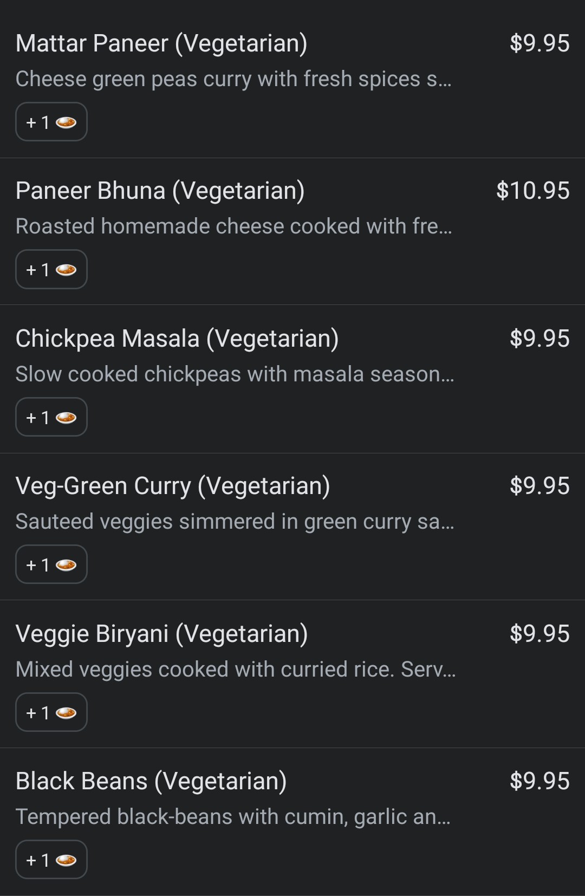Open the Mattar Paneer (Vegetarian) item
The height and width of the screenshot is (896, 585).
[x=161, y=43]
